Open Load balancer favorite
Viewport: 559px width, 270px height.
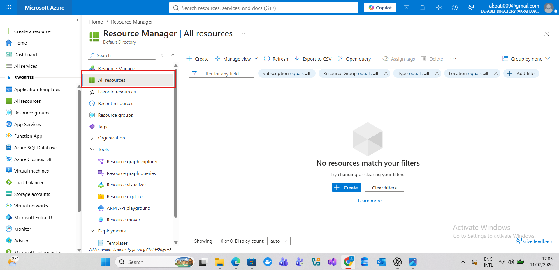coord(25,182)
